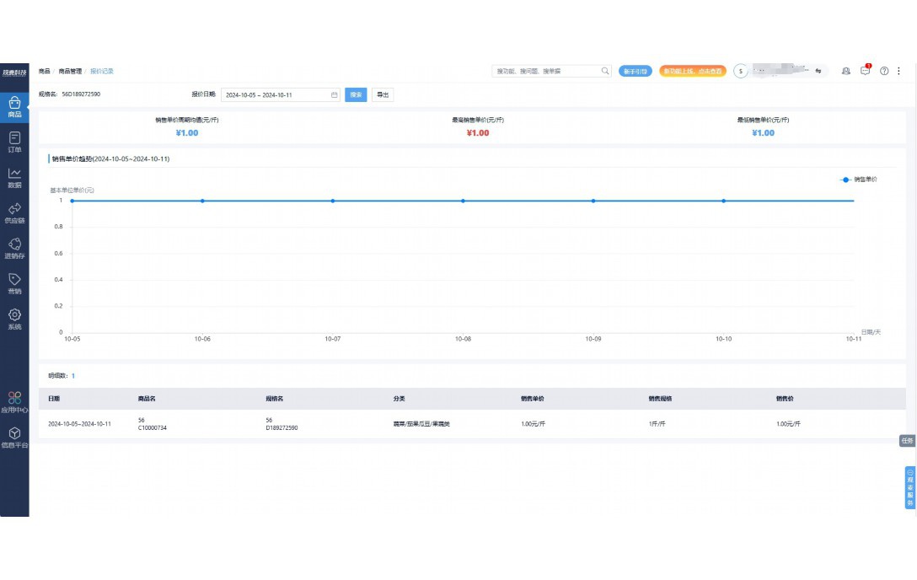Open the 进销存 inventory module

point(14,248)
